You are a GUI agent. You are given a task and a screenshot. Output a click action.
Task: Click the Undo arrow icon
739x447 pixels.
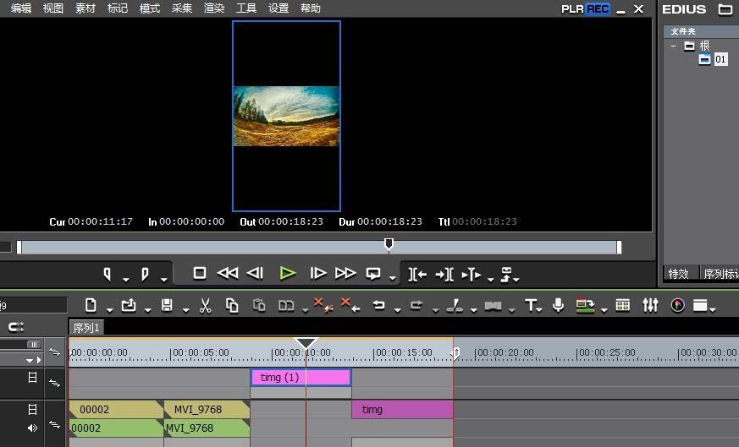click(x=378, y=305)
